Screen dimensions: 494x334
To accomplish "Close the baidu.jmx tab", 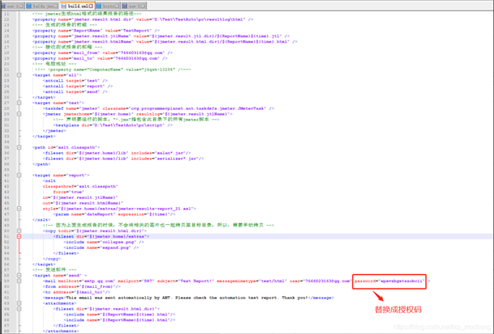I will (56, 6).
